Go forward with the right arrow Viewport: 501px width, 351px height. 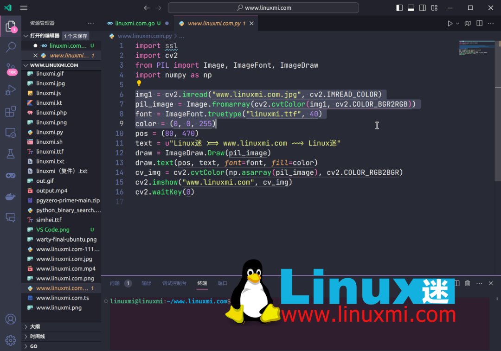(159, 8)
